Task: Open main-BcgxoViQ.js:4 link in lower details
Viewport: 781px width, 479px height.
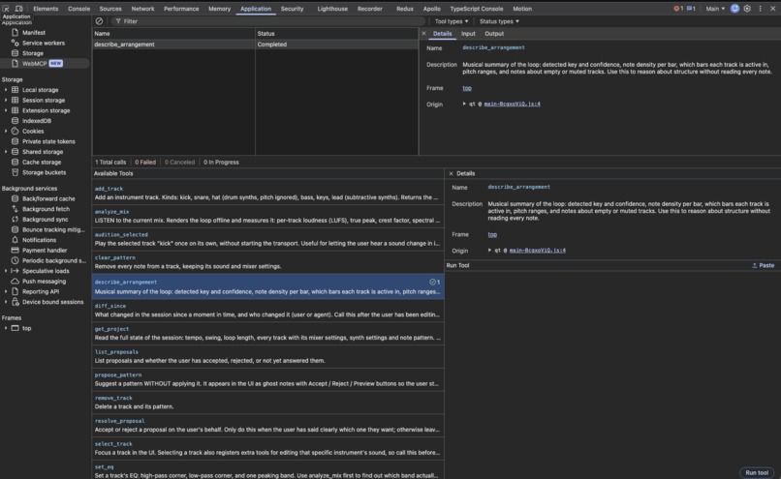Action: (x=538, y=251)
